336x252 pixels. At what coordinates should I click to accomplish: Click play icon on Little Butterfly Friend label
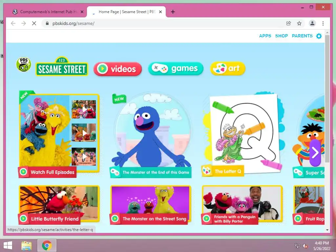tap(23, 219)
